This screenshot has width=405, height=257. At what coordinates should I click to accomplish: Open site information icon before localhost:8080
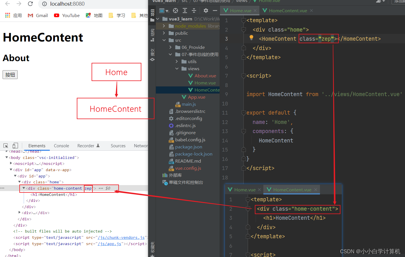click(x=44, y=4)
